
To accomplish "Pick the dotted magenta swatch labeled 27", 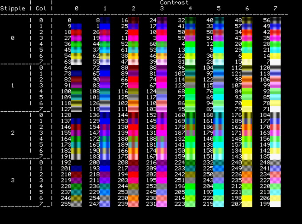I will point(76,38).
